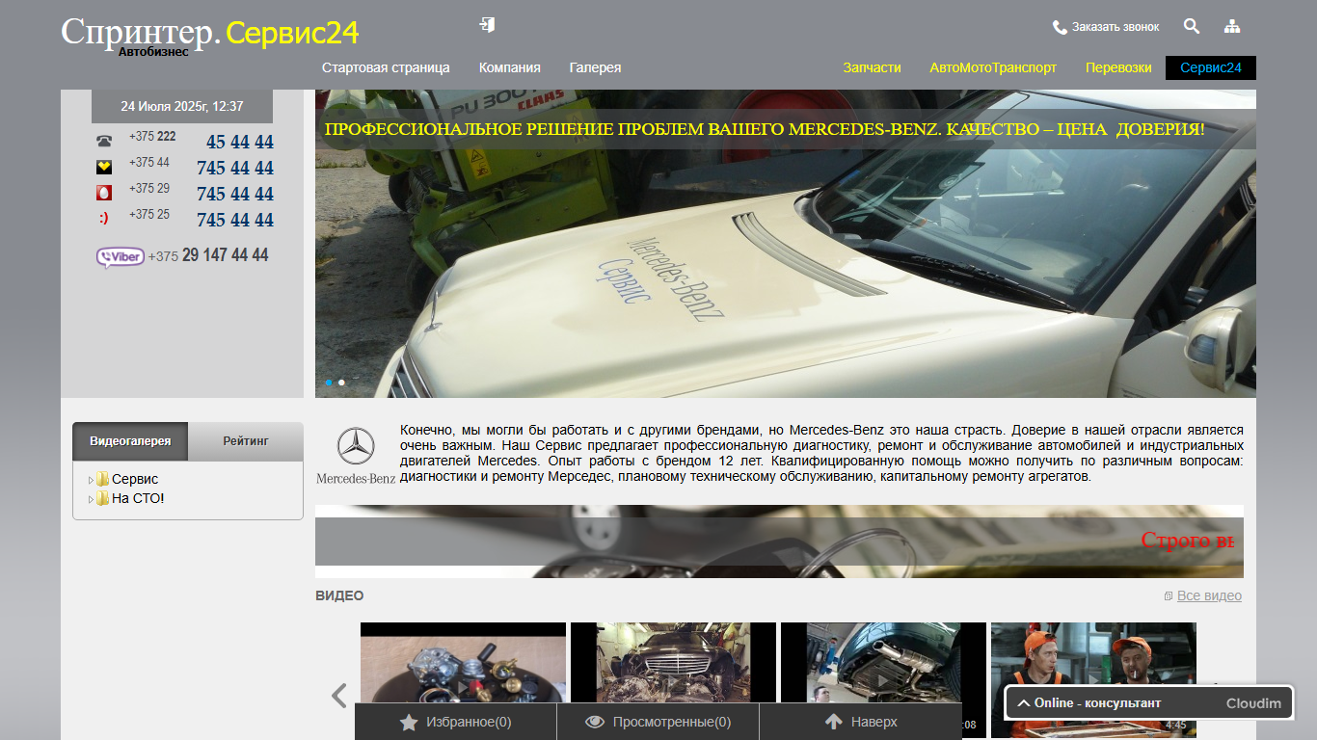Click the Наверх button

click(x=861, y=722)
